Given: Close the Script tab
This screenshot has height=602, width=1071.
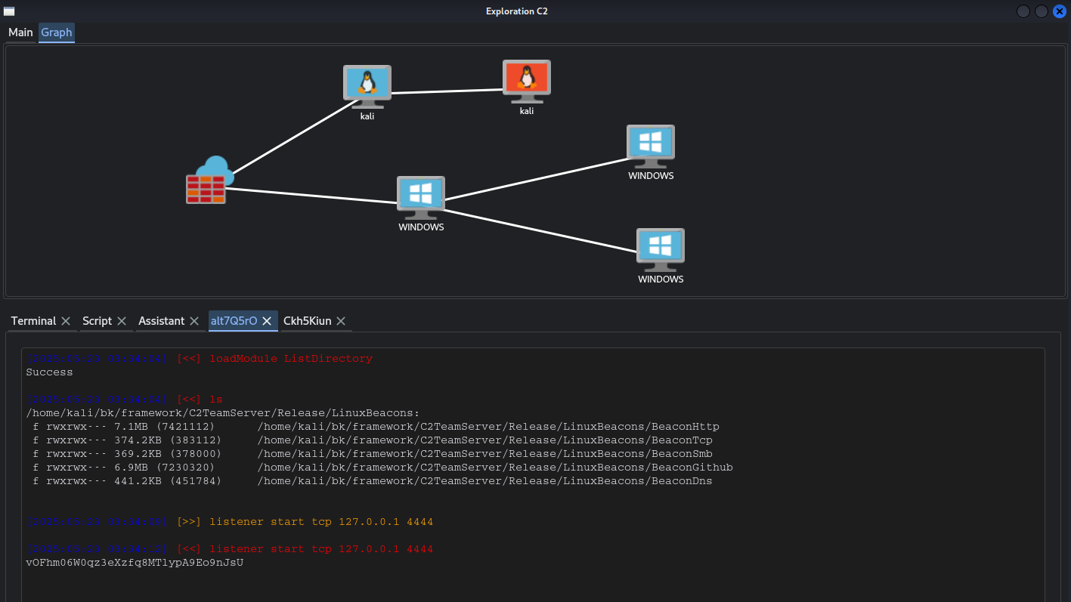Looking at the screenshot, I should 122,321.
